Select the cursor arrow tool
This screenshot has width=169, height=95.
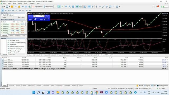(89, 7)
